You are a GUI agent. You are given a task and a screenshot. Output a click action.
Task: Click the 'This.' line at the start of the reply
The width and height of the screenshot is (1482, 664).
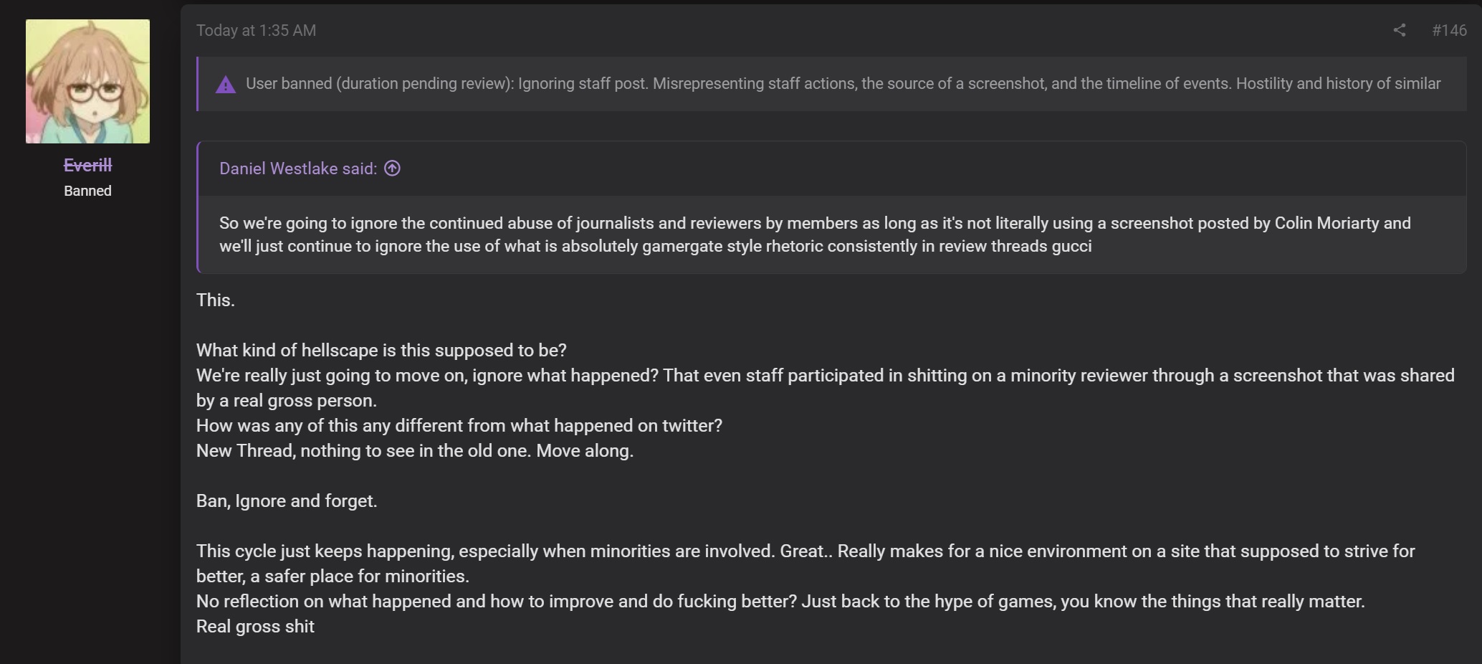pos(216,300)
